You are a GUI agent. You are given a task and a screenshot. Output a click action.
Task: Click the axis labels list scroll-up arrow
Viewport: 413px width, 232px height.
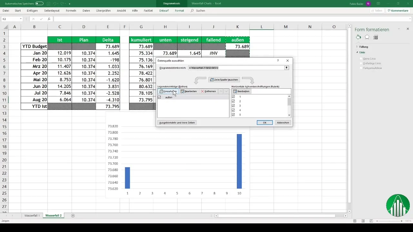(x=289, y=96)
